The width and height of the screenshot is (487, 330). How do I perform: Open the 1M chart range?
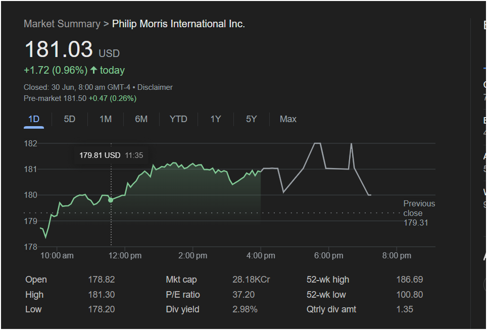click(106, 119)
